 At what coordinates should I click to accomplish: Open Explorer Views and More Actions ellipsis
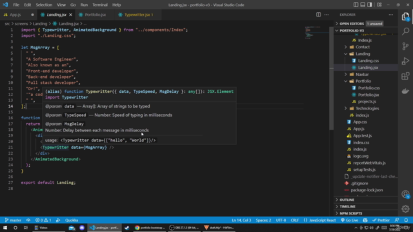click(391, 15)
